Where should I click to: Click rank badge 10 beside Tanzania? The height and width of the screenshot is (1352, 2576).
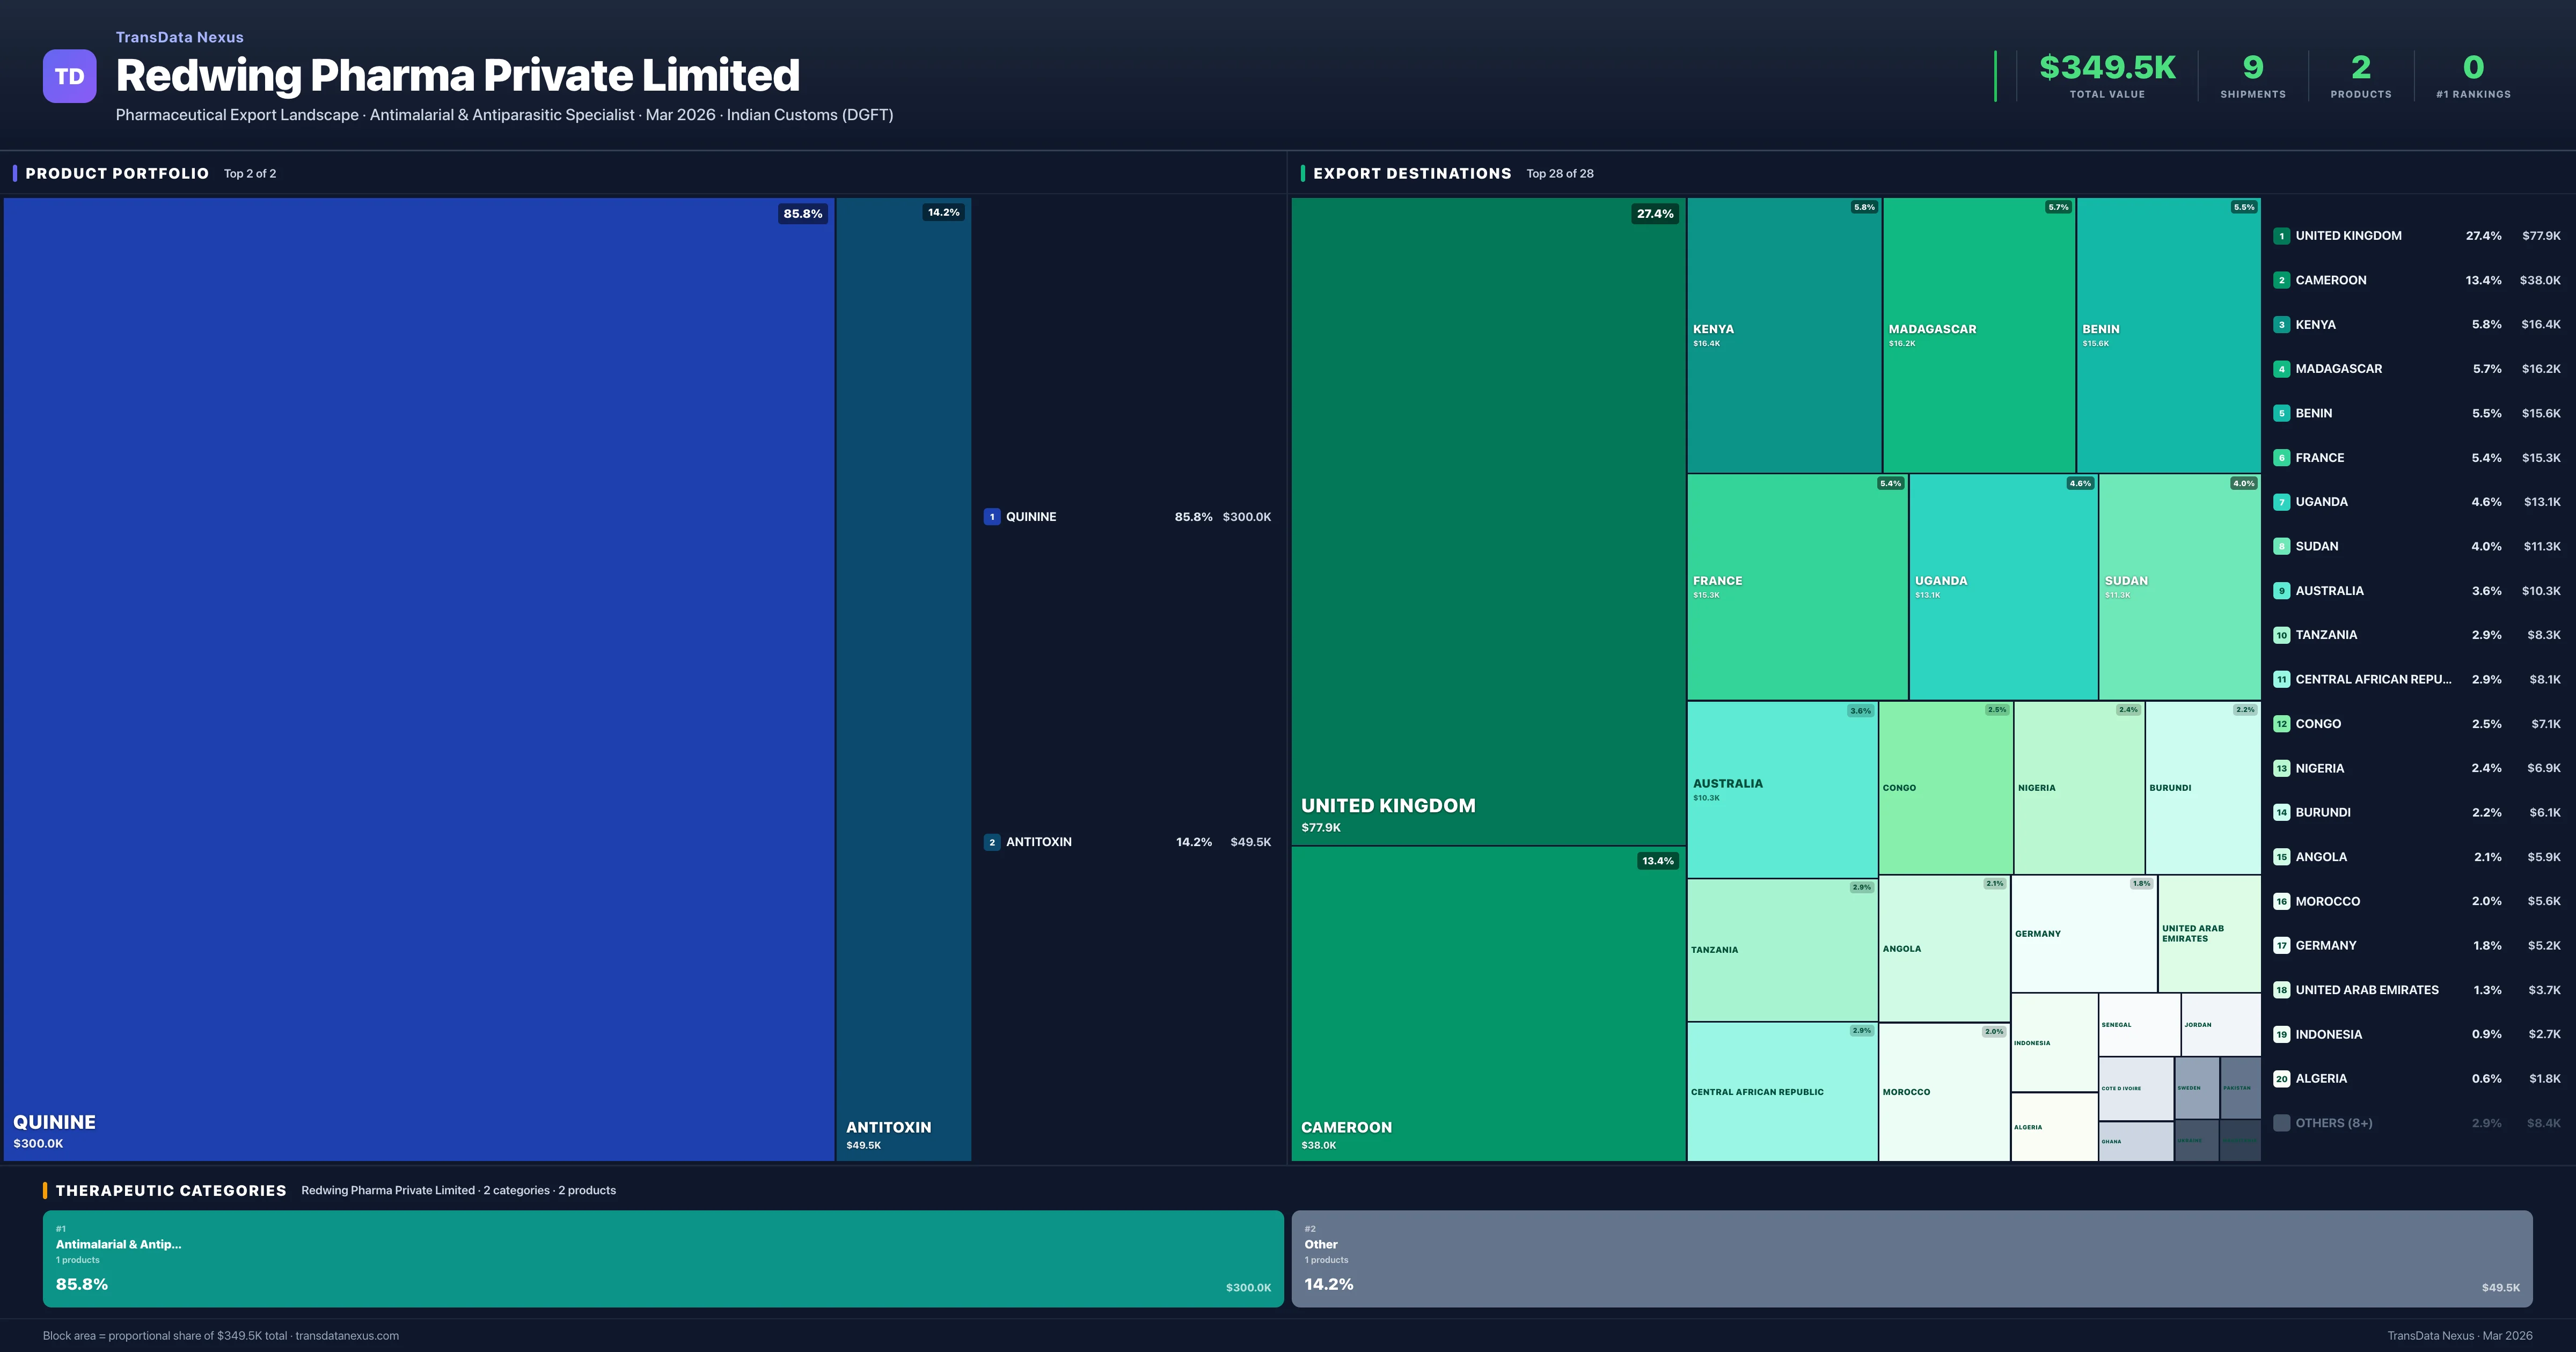point(2281,635)
